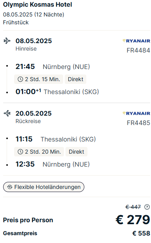
Task: Click the crossed-out € 447 price
Action: click(133, 207)
